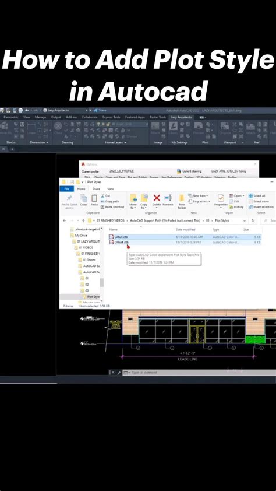The image size is (276, 491).
Task: Click the Paste icon in Explorer ribbon
Action: [x=94, y=198]
